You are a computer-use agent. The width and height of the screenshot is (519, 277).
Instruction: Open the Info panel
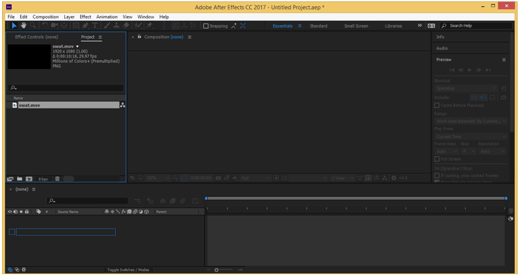[x=440, y=37]
